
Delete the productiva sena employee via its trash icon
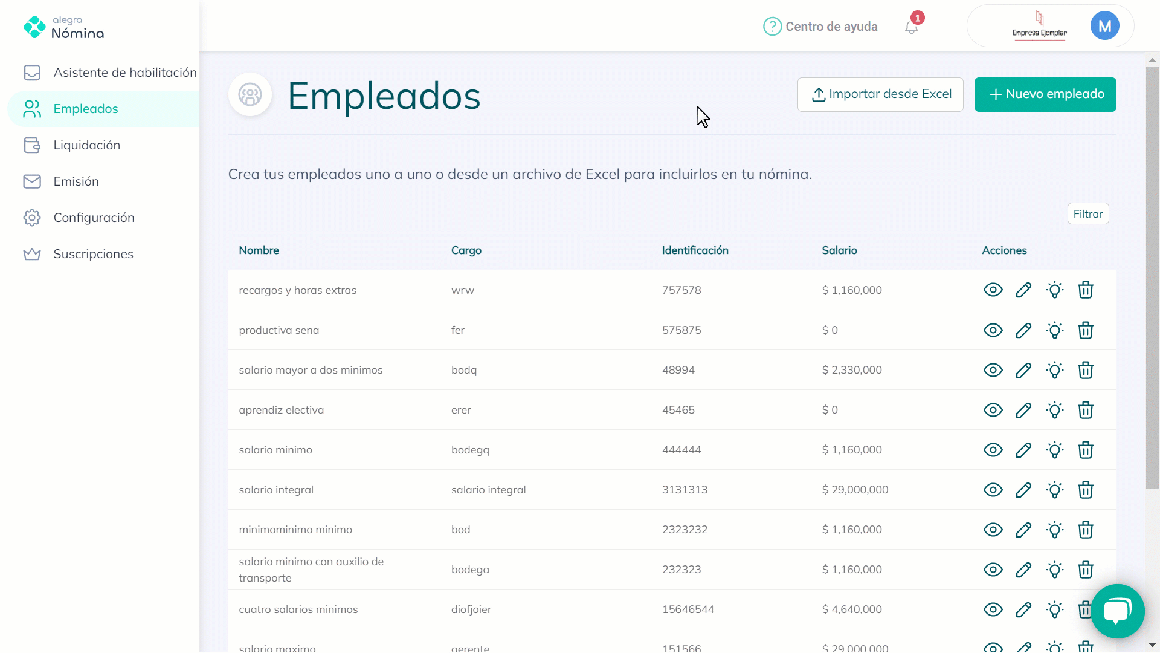point(1086,330)
